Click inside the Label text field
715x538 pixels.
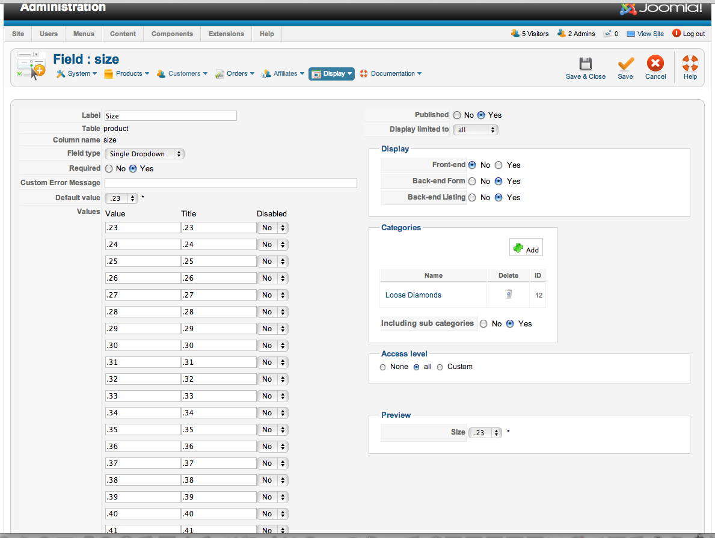171,116
